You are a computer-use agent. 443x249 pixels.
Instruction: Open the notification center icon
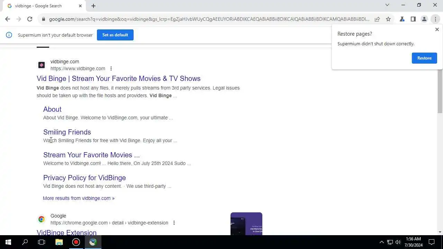(x=432, y=242)
